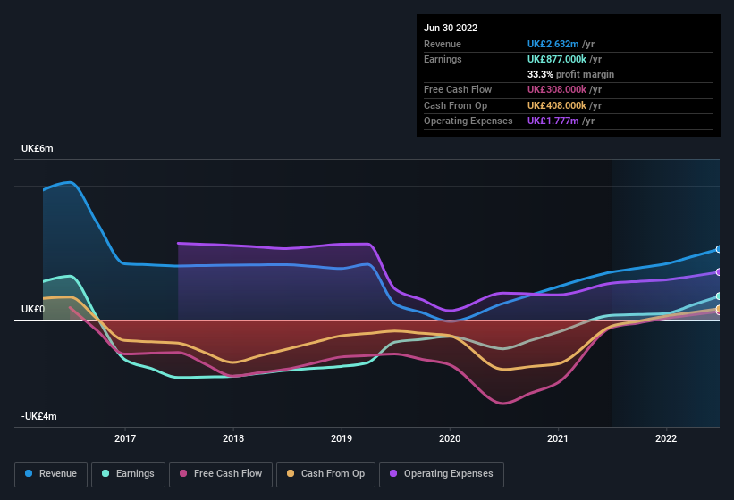Click the -UK£4m y-axis label

coord(38,416)
